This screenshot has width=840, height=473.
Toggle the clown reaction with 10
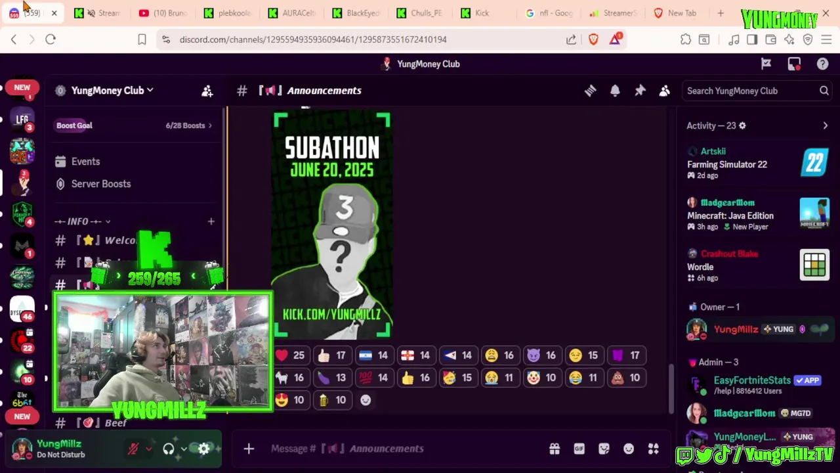[x=542, y=378]
